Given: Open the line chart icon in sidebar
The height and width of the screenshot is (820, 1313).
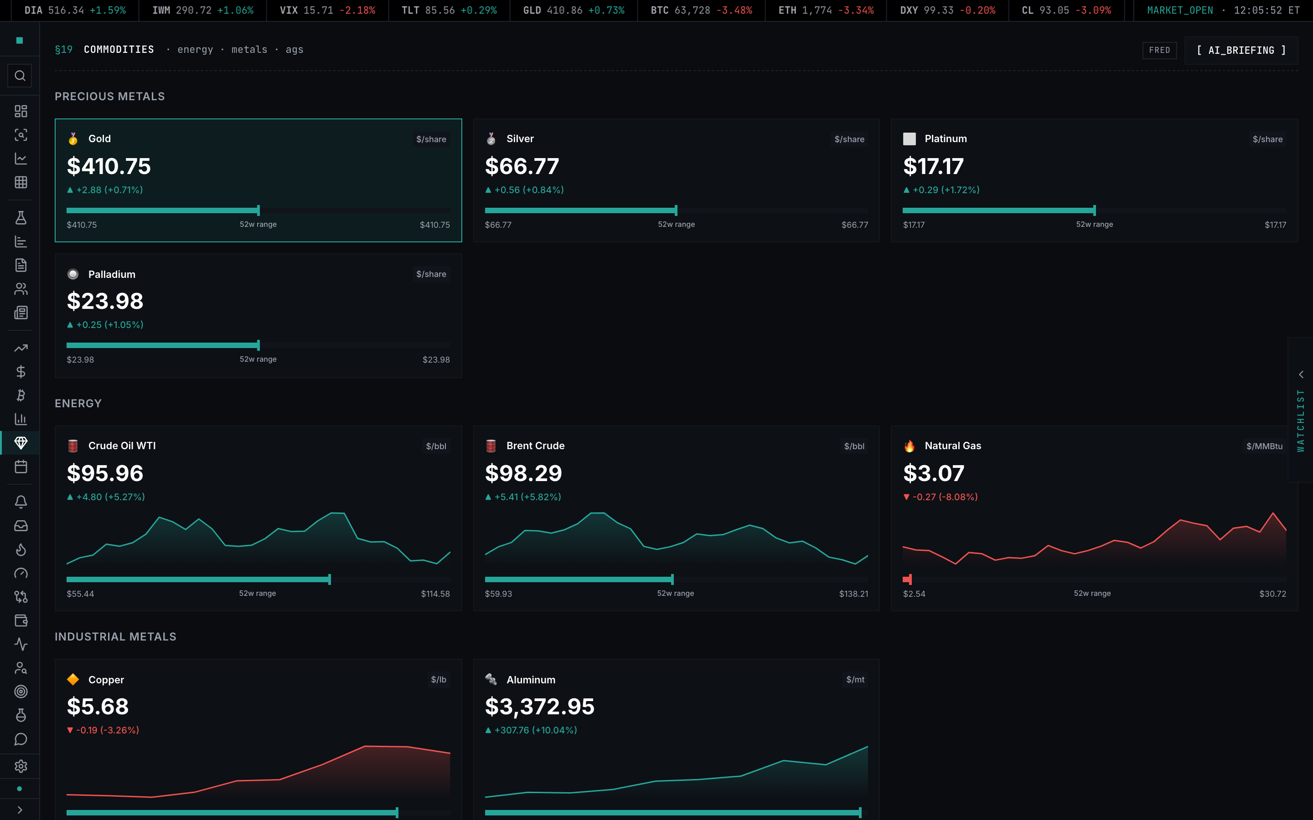Looking at the screenshot, I should [x=21, y=159].
